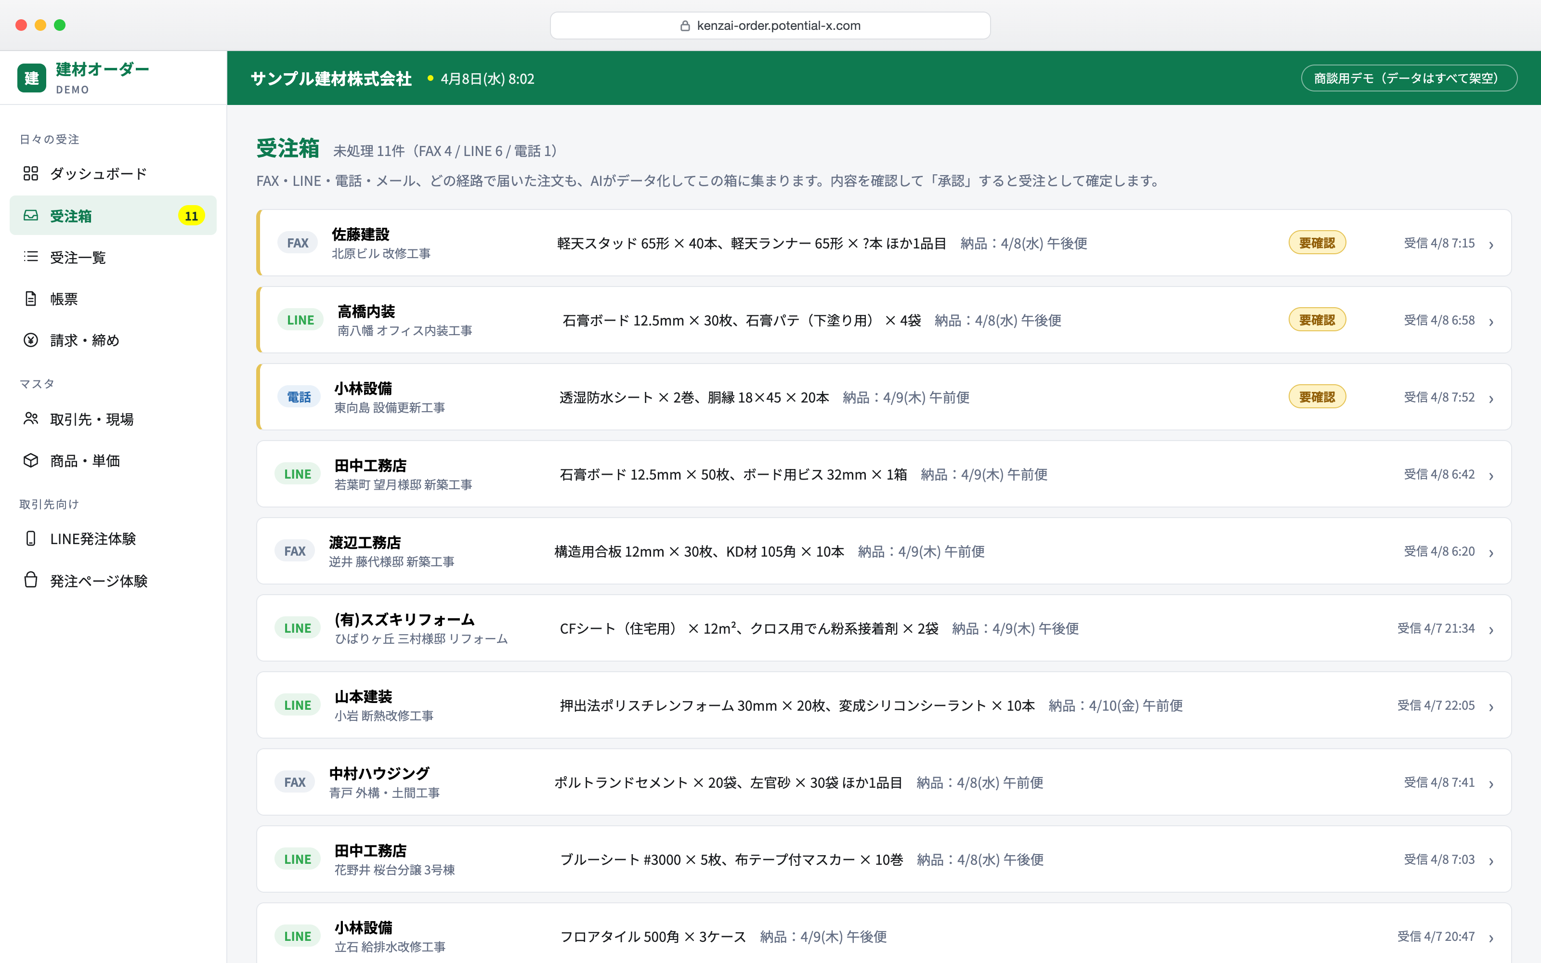Click customer name 高橋内装
1541x963 pixels.
[x=366, y=311]
